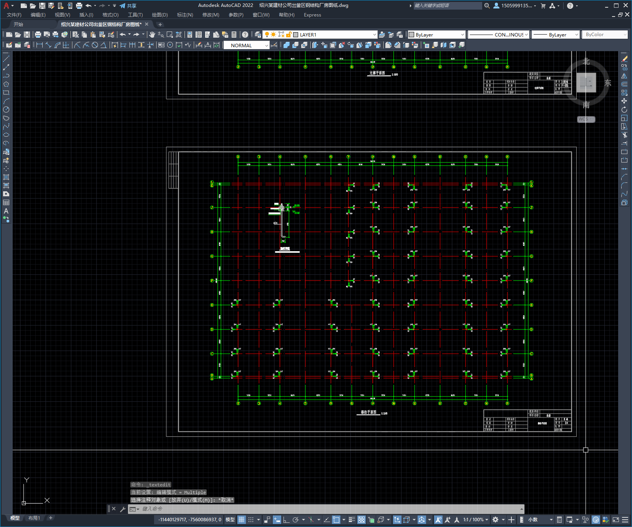Click the QuickCalc calculator icon
The image size is (632, 527).
tap(234, 35)
